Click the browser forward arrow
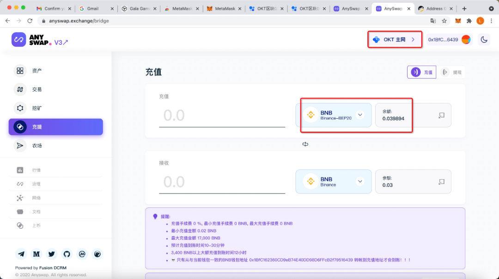 click(19, 21)
